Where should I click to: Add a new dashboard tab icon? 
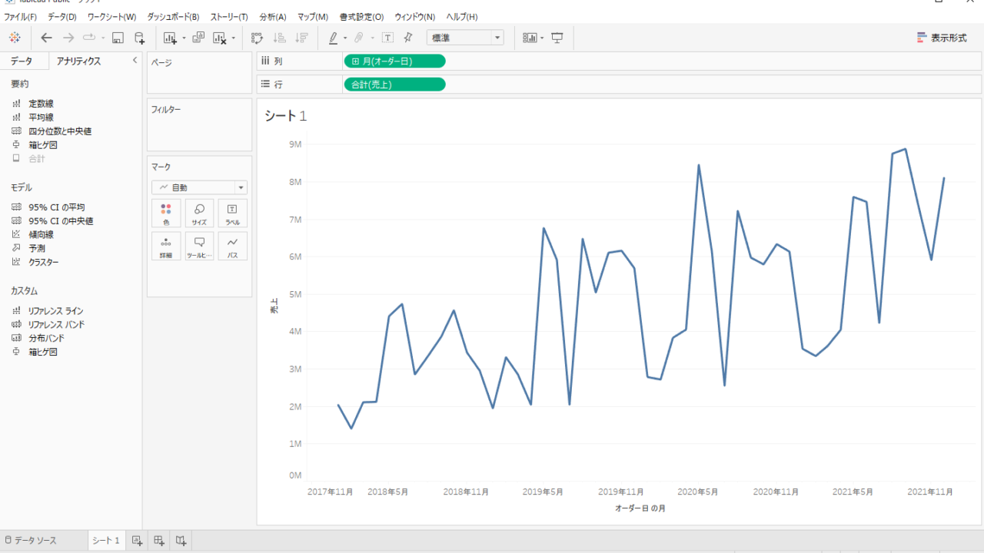point(159,541)
